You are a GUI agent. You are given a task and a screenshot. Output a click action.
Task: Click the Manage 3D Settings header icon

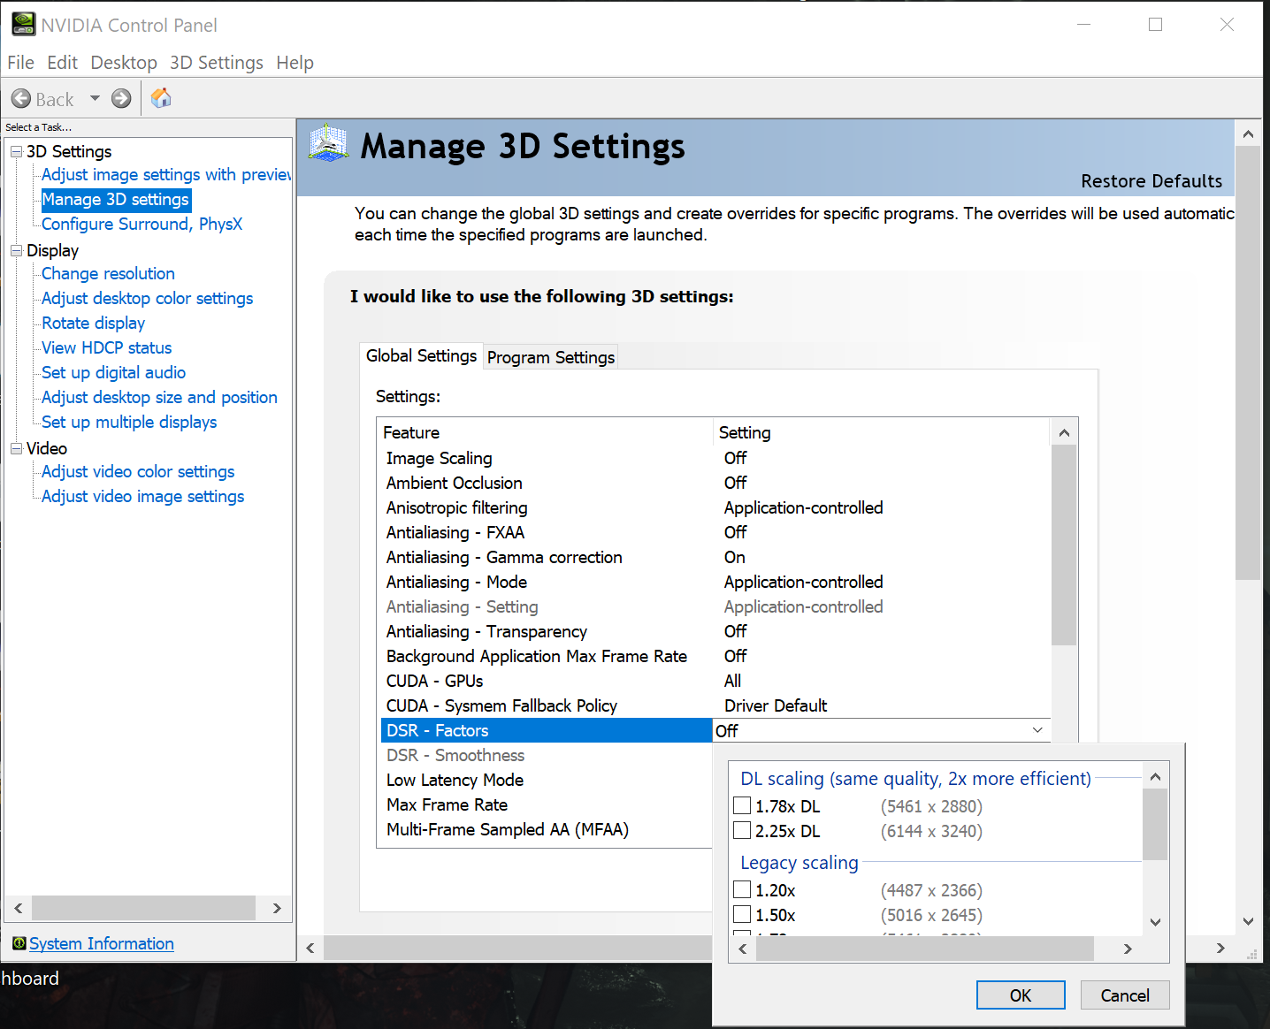click(329, 143)
